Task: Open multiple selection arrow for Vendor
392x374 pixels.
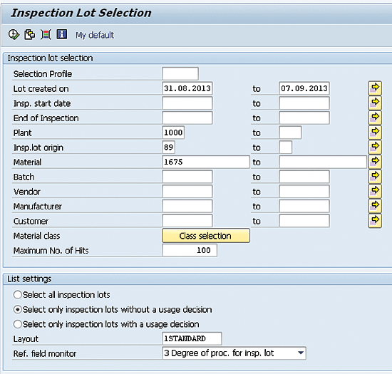Action: coord(375,191)
